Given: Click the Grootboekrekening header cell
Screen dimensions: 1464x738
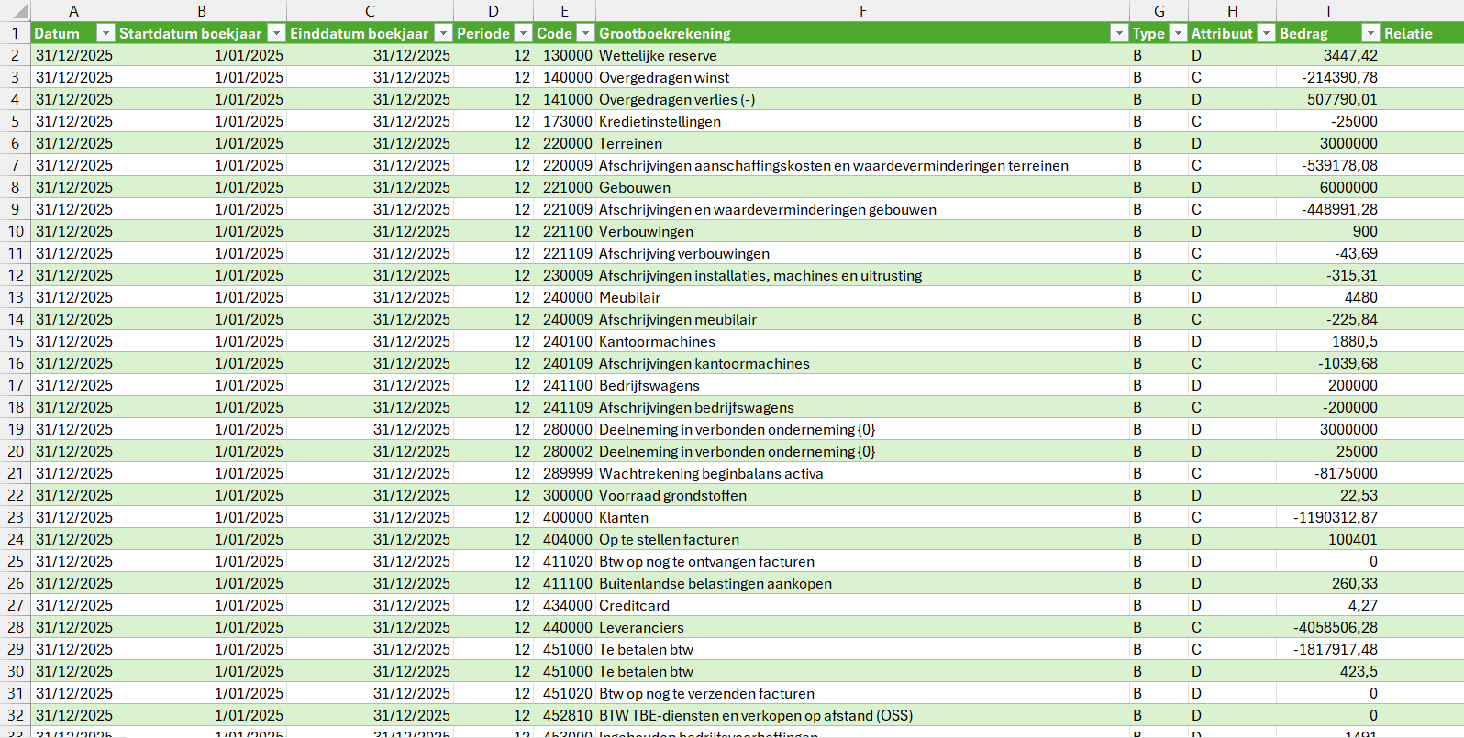Looking at the screenshot, I should coord(862,33).
